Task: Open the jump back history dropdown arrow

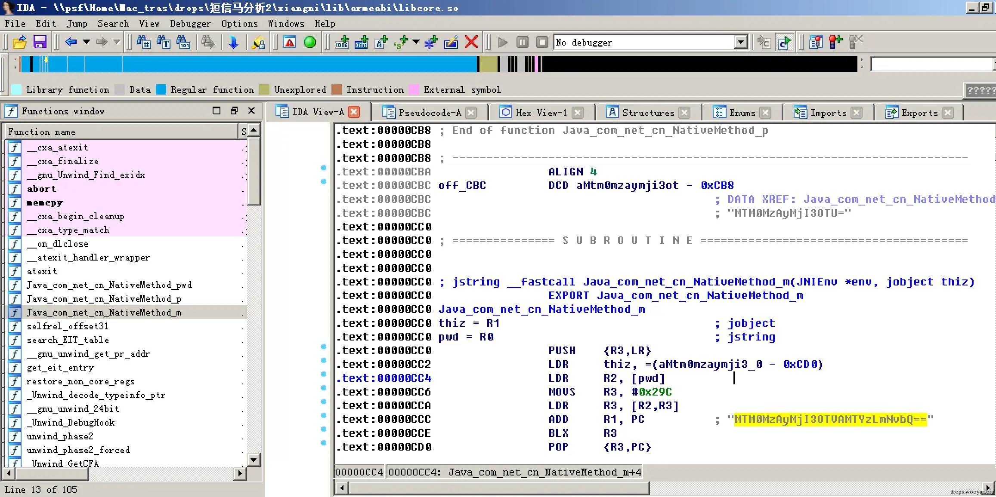Action: (87, 42)
